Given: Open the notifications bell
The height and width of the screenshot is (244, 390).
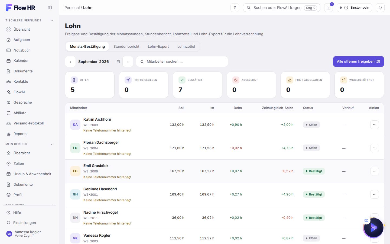Looking at the screenshot, I should click(380, 8).
